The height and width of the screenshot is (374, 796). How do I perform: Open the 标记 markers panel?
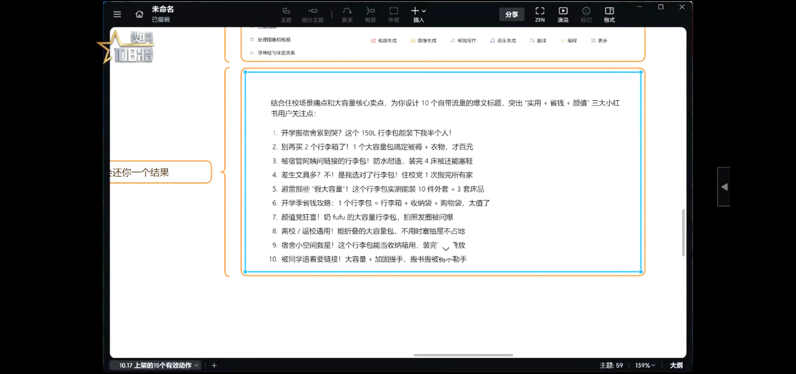coord(586,14)
